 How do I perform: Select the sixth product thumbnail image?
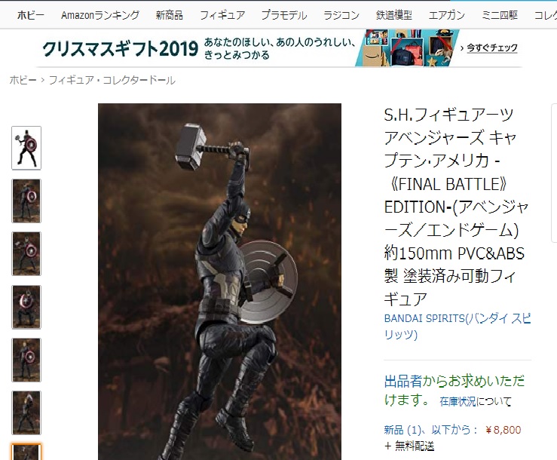coord(26,412)
